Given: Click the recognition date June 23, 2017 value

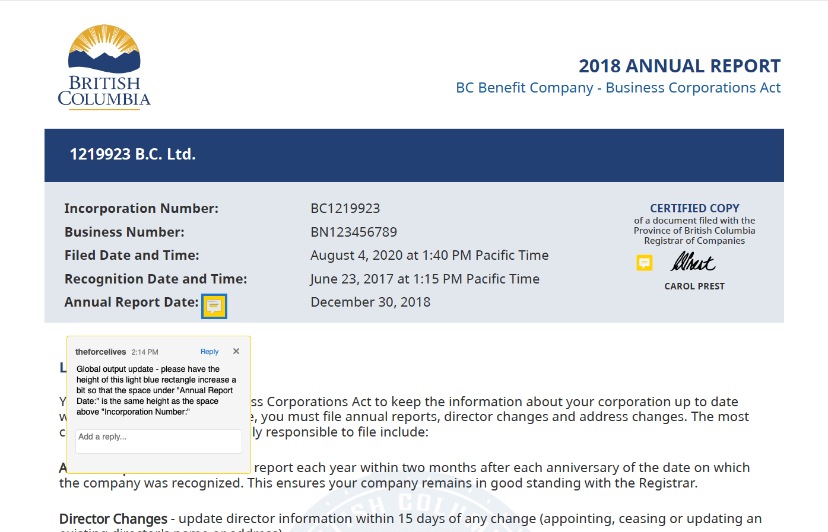Looking at the screenshot, I should coord(425,279).
